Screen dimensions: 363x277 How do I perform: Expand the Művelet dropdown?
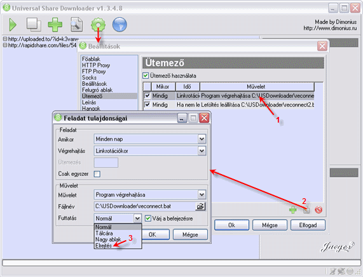202,194
